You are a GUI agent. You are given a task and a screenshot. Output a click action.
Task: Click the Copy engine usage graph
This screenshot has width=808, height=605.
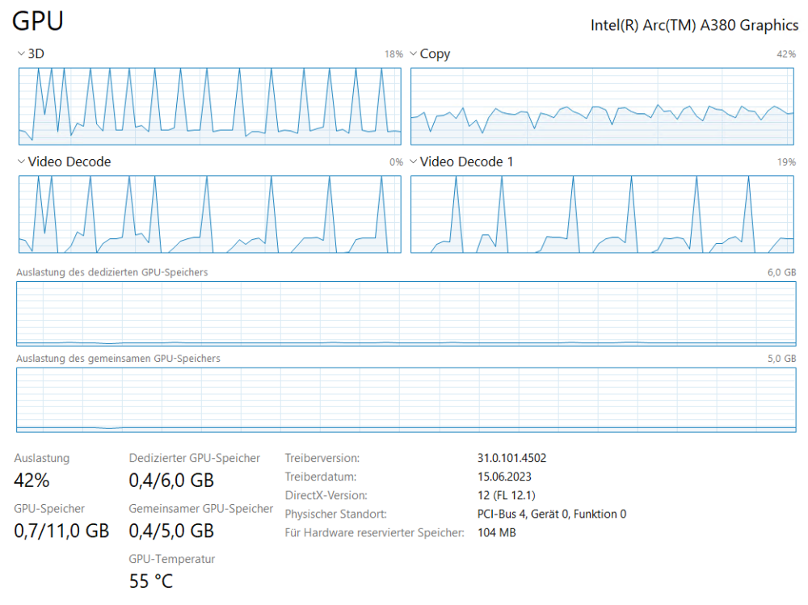602,106
